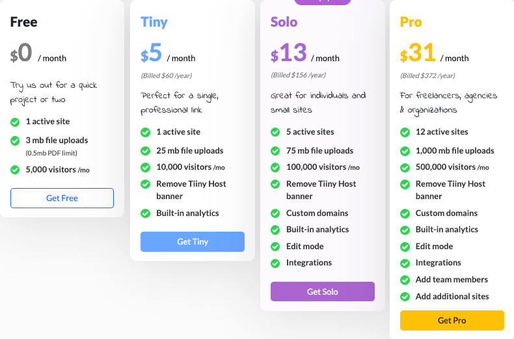
Task: Click the Tiny plan heading
Action: 154,22
